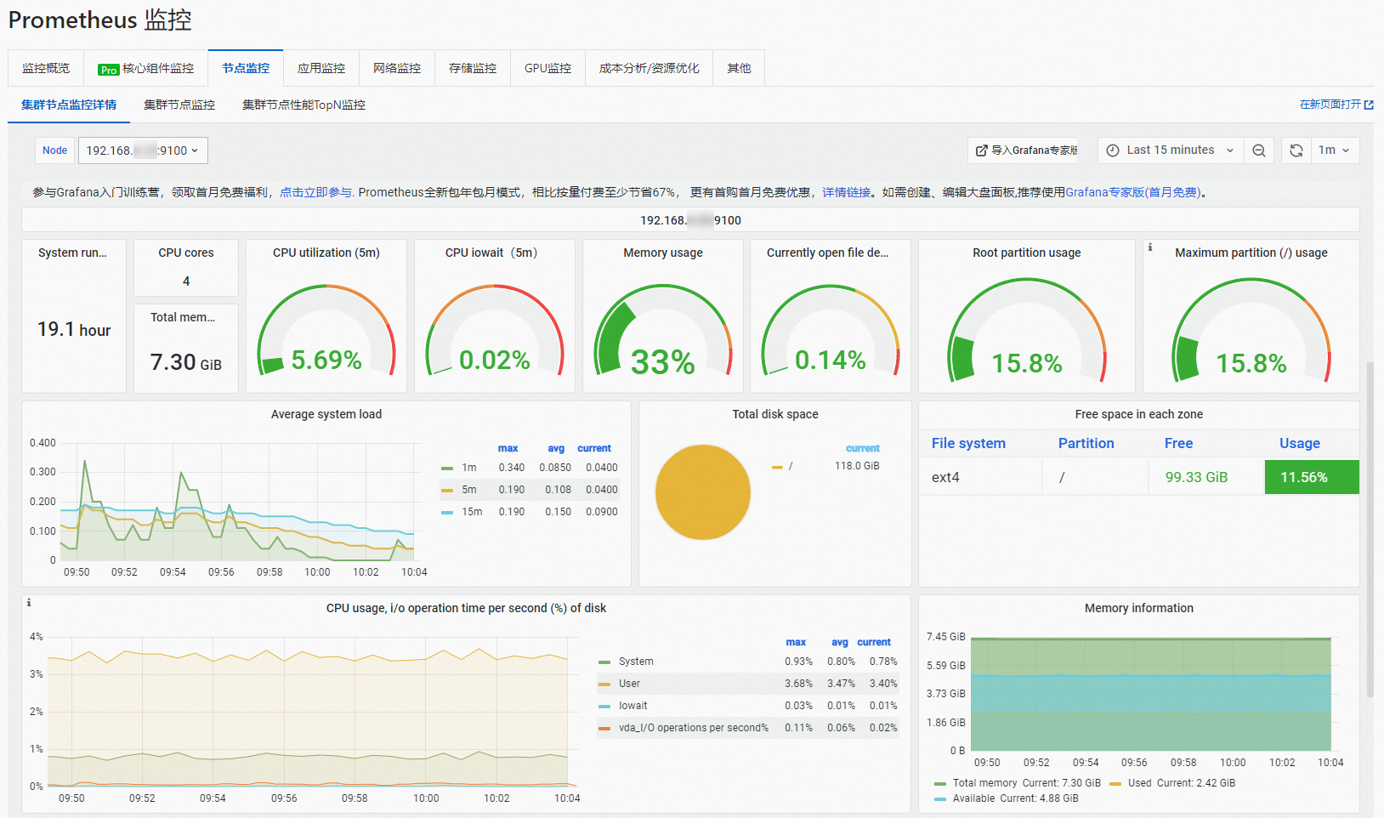Image resolution: width=1384 pixels, height=818 pixels.
Task: Open the 详情链接 link
Action: point(846,192)
